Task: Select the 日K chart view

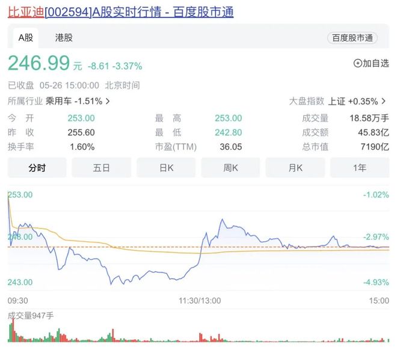Action: (x=166, y=168)
